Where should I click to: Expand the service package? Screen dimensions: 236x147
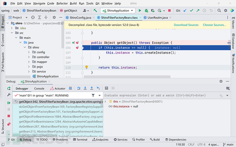pos(29,72)
